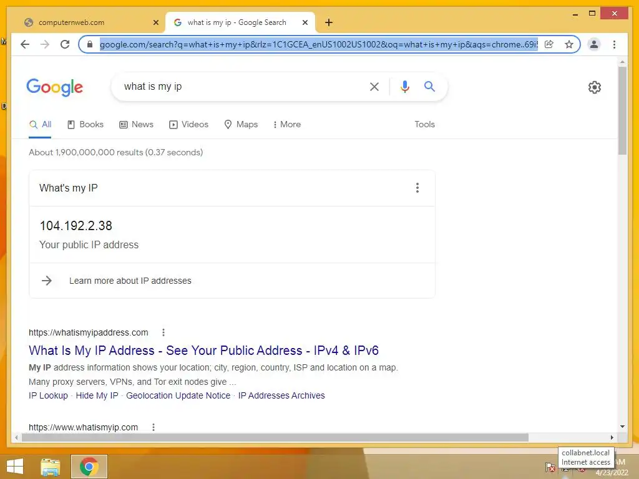Image resolution: width=639 pixels, height=479 pixels.
Task: Click the taskbar date 4/23/2022
Action: tap(612, 473)
